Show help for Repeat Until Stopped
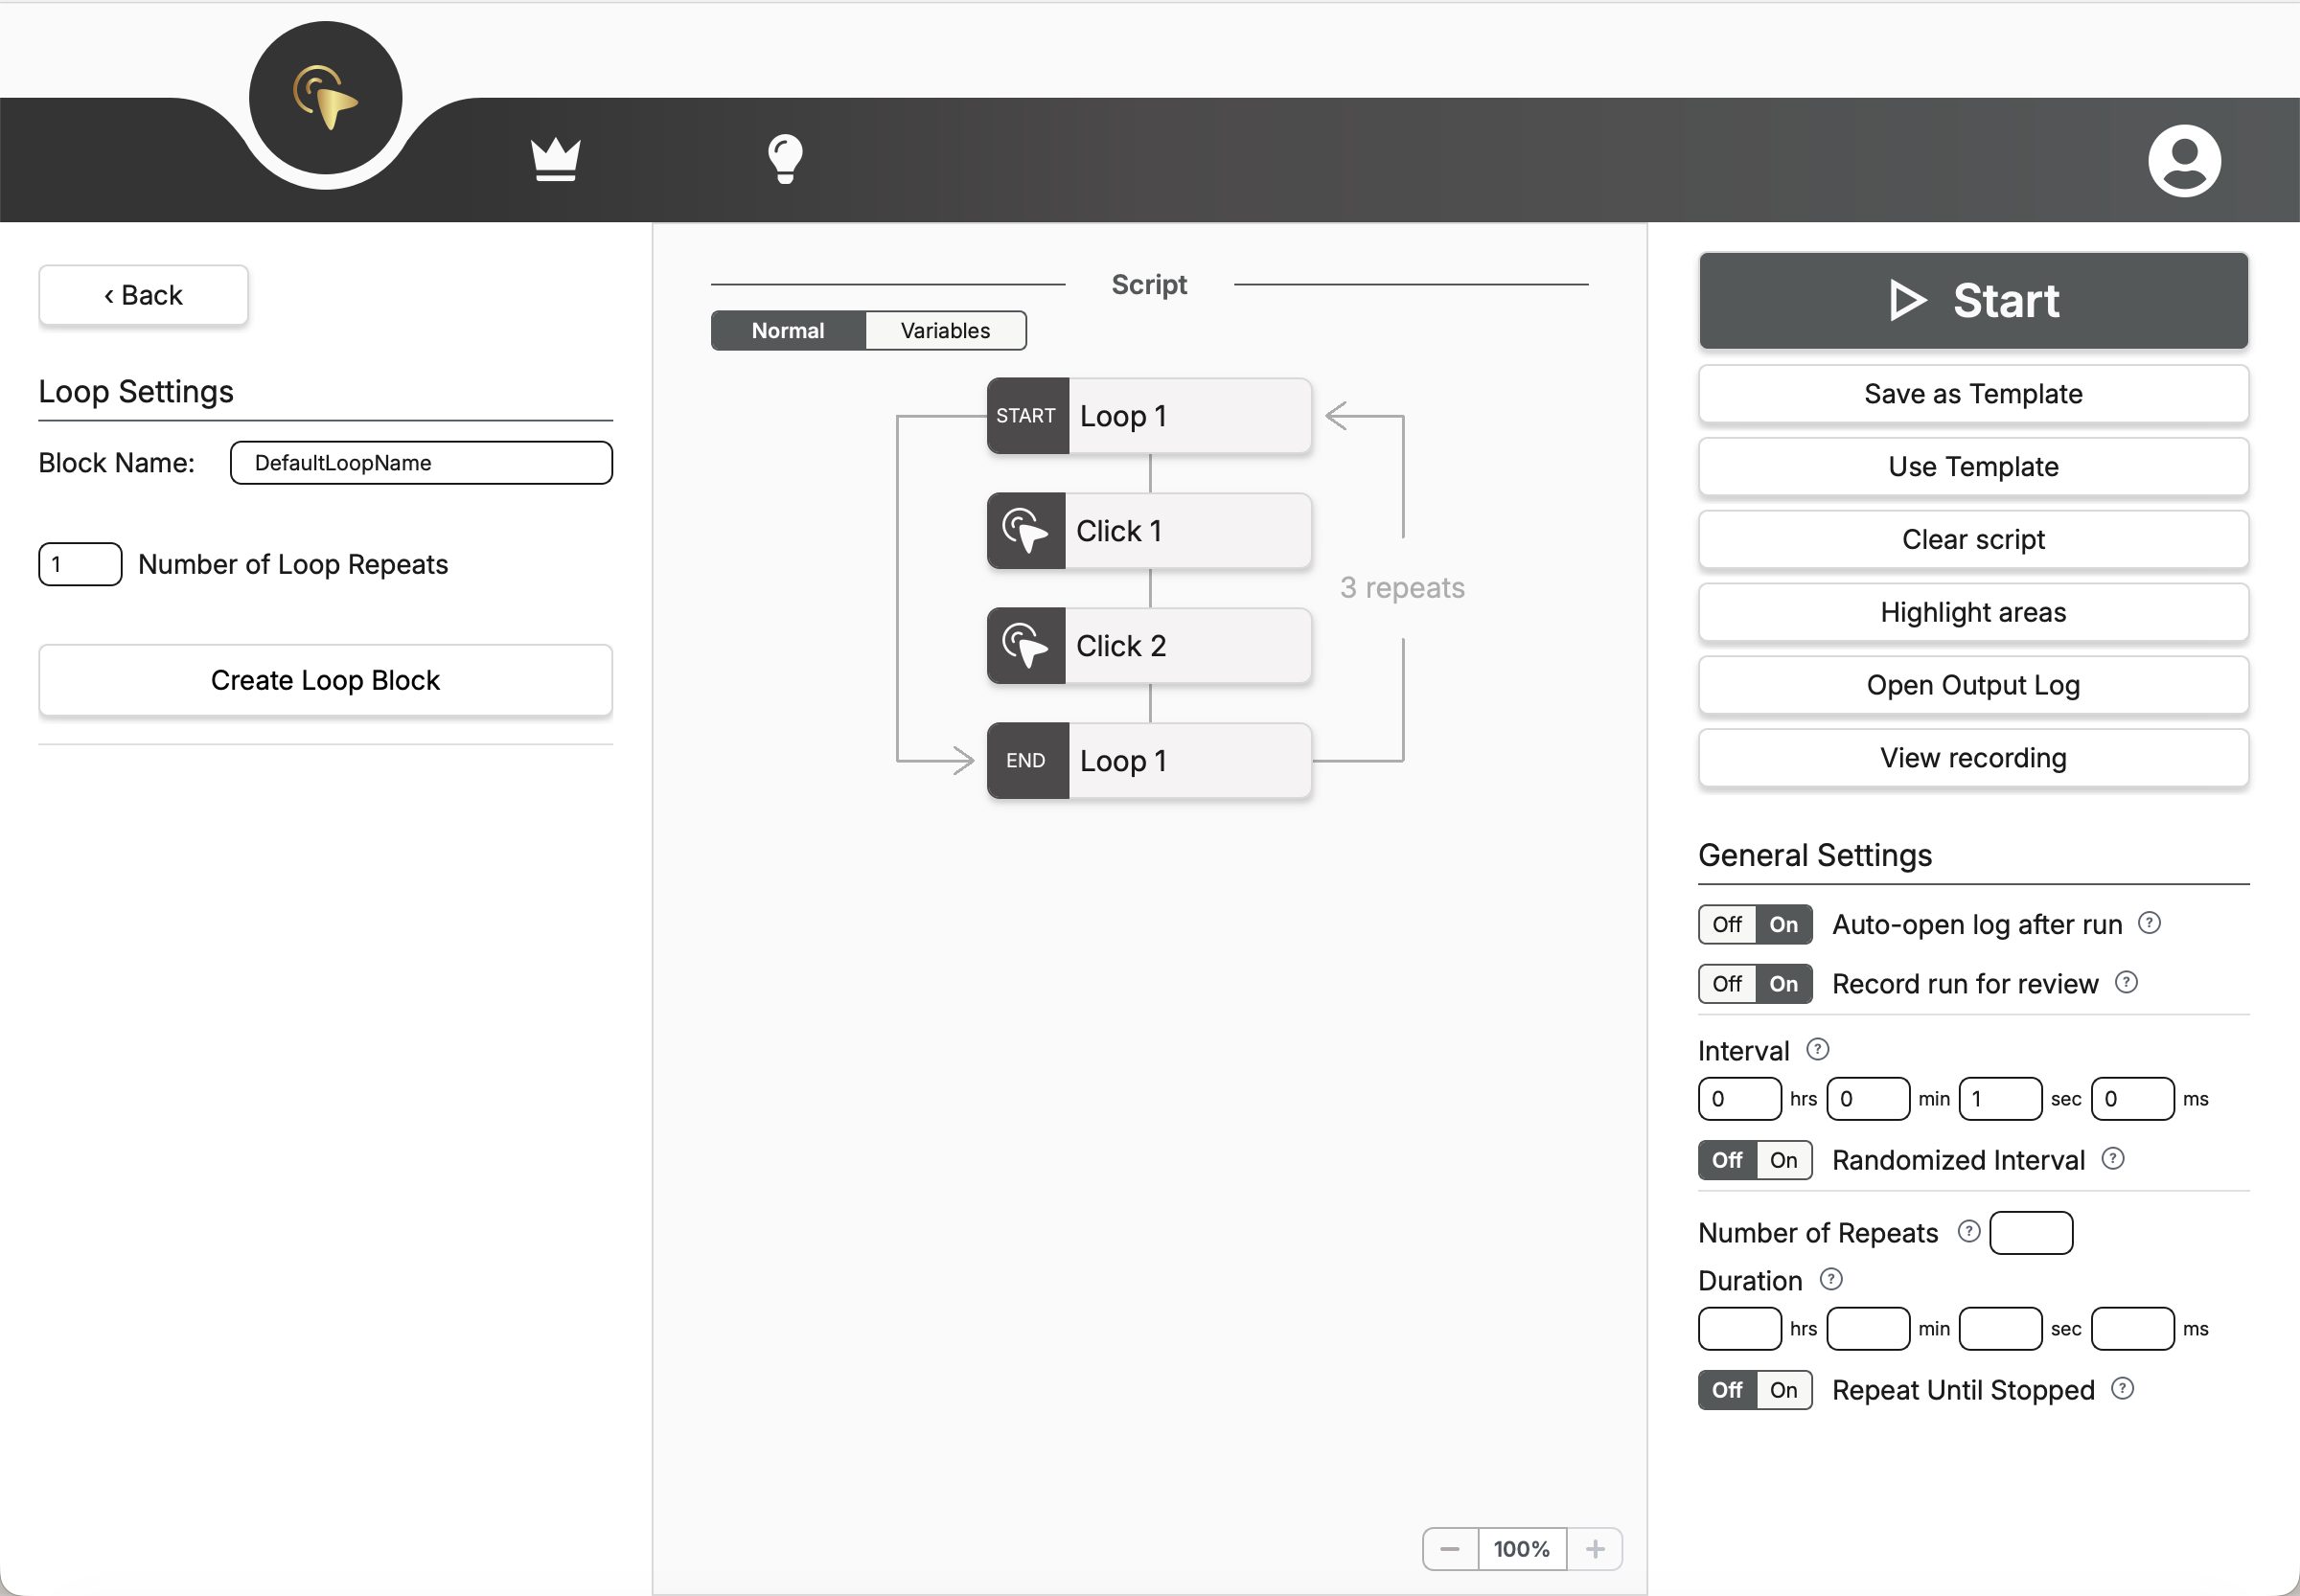The width and height of the screenshot is (2300, 1596). (2122, 1389)
